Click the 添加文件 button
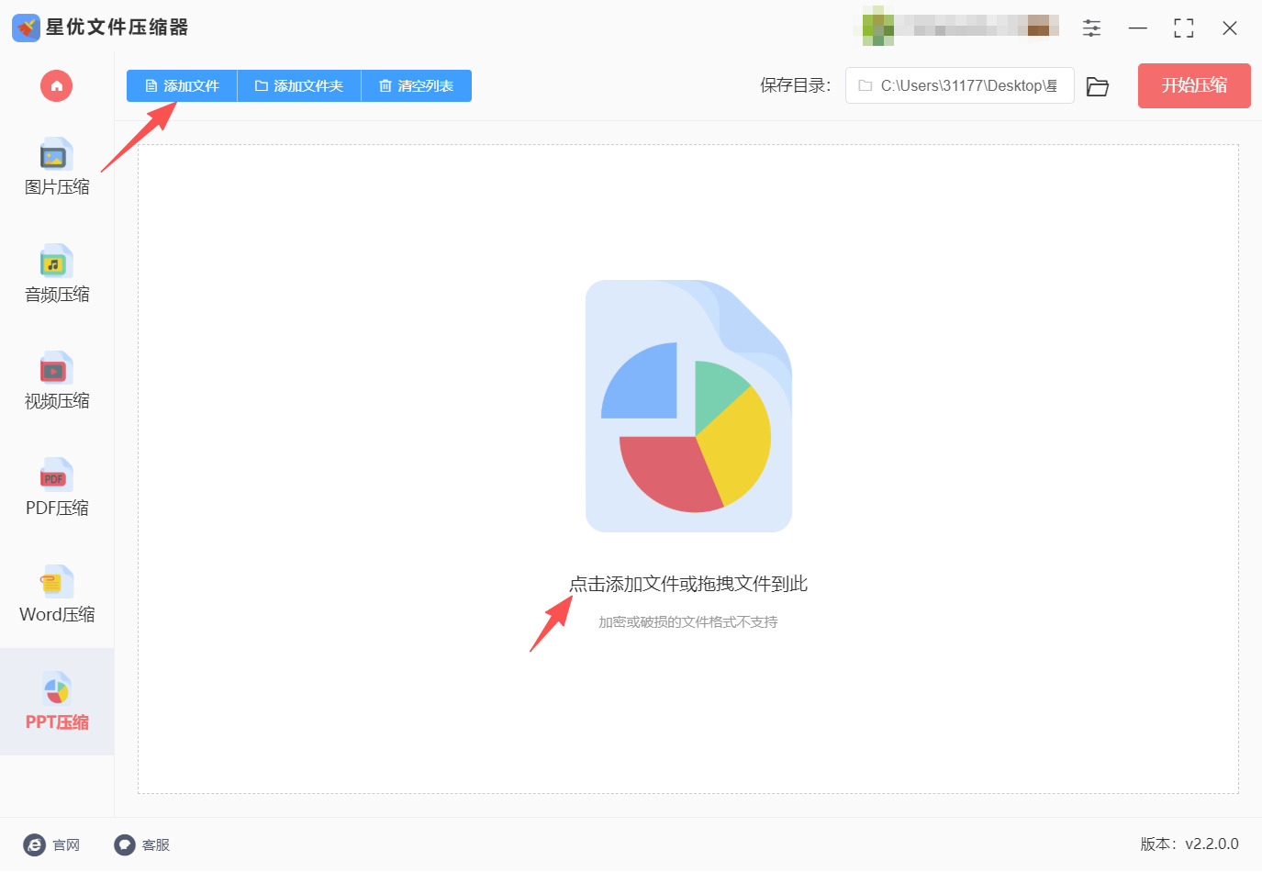 pyautogui.click(x=182, y=86)
